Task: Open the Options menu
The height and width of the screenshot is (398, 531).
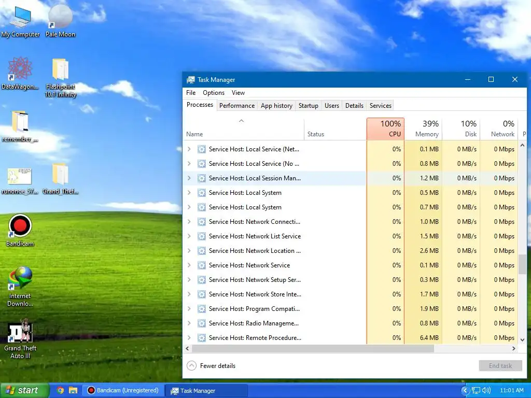Action: [213, 93]
